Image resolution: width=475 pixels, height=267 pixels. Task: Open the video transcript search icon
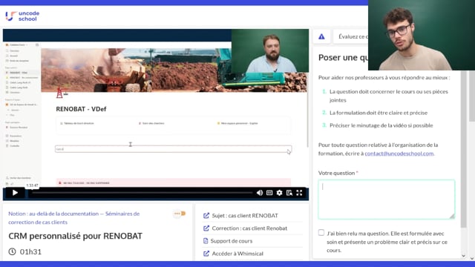[289, 193]
